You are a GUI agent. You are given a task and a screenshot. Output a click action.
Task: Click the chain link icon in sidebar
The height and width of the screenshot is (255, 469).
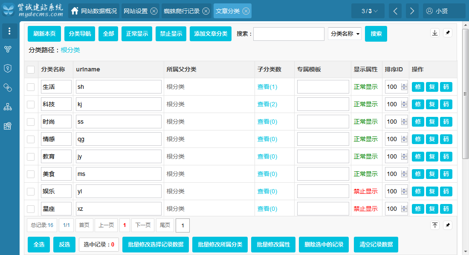[8, 88]
